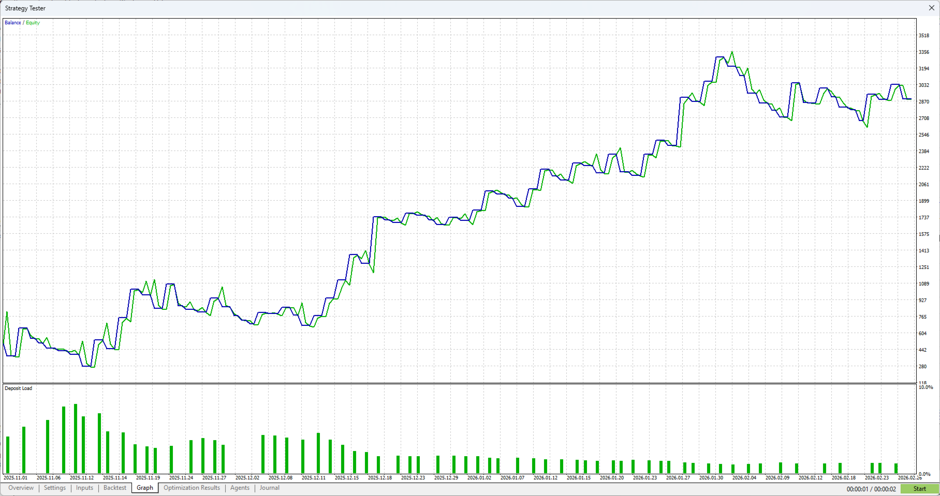Open the Journal tab
Screen dimensions: 940x496
pos(270,488)
